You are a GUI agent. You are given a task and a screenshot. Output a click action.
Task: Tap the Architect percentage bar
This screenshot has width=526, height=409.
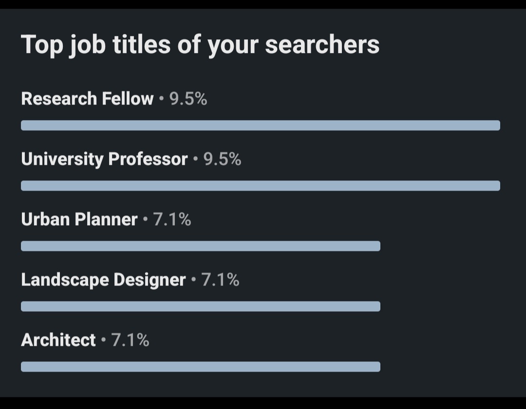[200, 367]
